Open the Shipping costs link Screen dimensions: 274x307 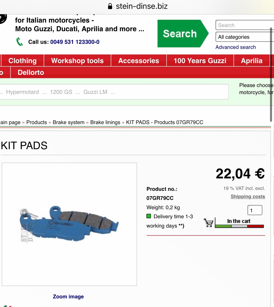click(248, 196)
